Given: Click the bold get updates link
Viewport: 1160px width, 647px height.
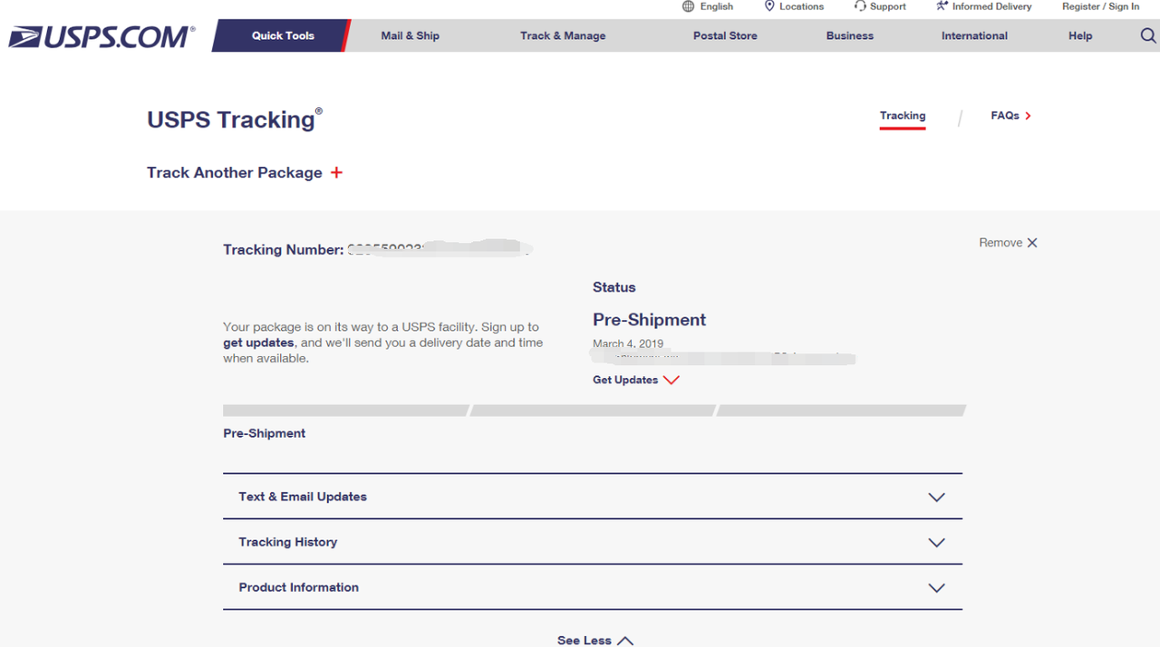Looking at the screenshot, I should coord(258,343).
